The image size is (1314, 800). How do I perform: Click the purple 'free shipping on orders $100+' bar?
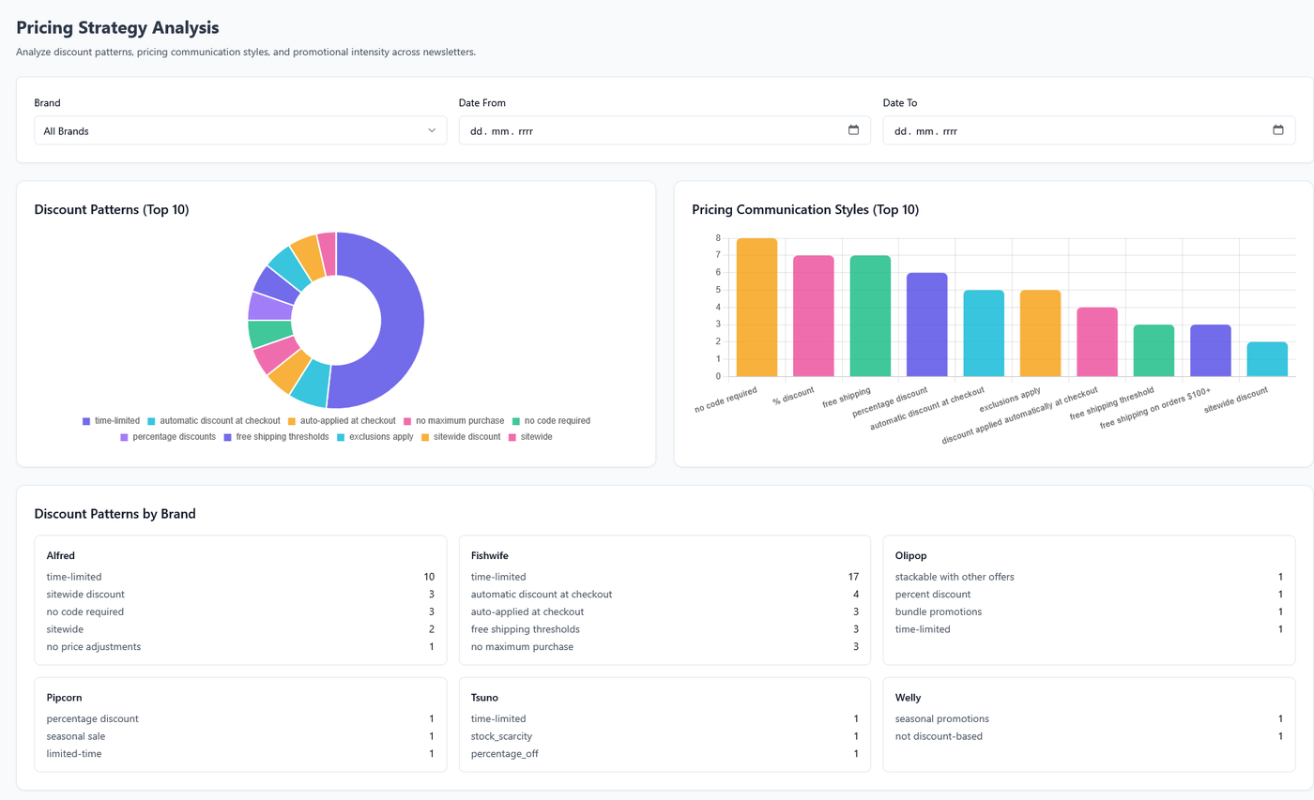coord(1210,351)
